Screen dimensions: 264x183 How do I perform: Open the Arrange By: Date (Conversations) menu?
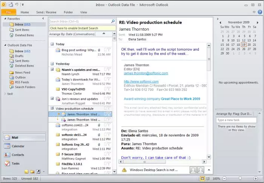click(72, 34)
